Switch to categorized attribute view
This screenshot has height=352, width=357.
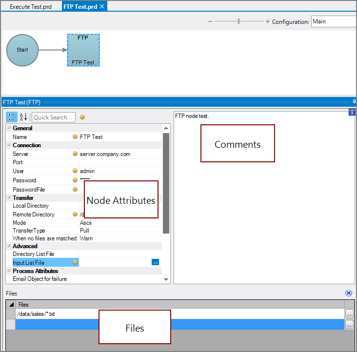coord(11,117)
